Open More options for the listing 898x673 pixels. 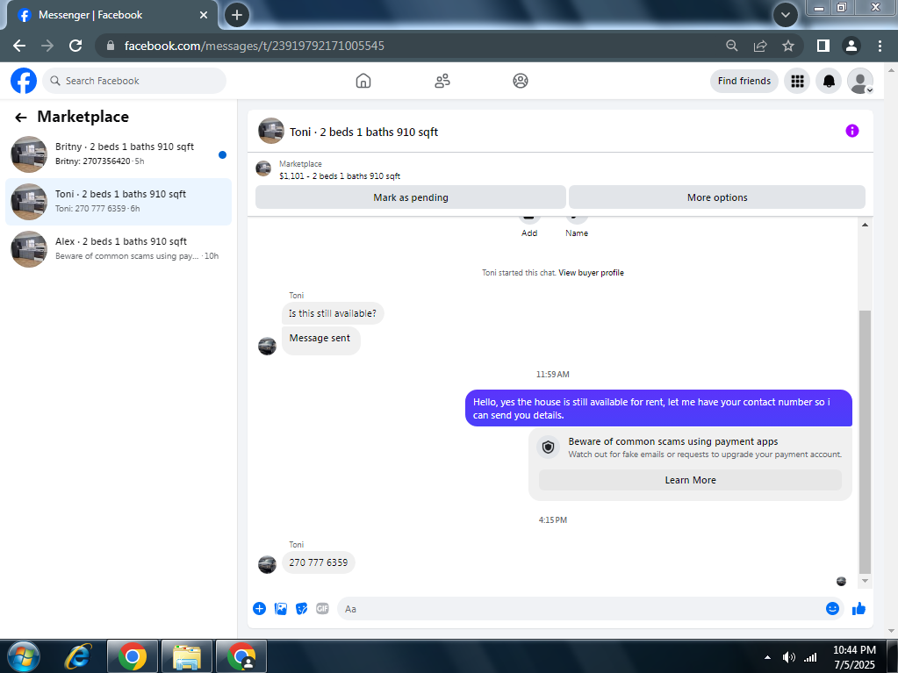pos(717,197)
